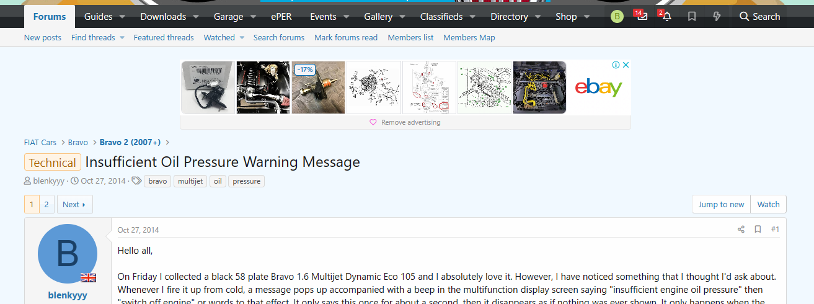Expand the Events menu dropdown arrow
814x304 pixels.
[347, 17]
